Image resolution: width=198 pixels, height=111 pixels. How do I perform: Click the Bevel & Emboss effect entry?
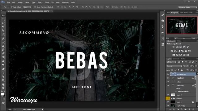click(183, 92)
